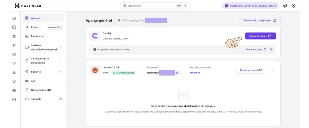Click the En savoir plus link
This screenshot has width=309, height=128.
click(256, 49)
